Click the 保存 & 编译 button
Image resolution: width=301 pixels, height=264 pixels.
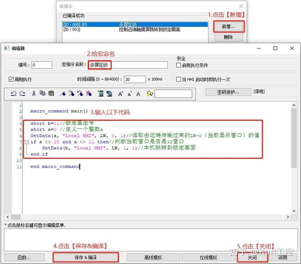point(86,258)
